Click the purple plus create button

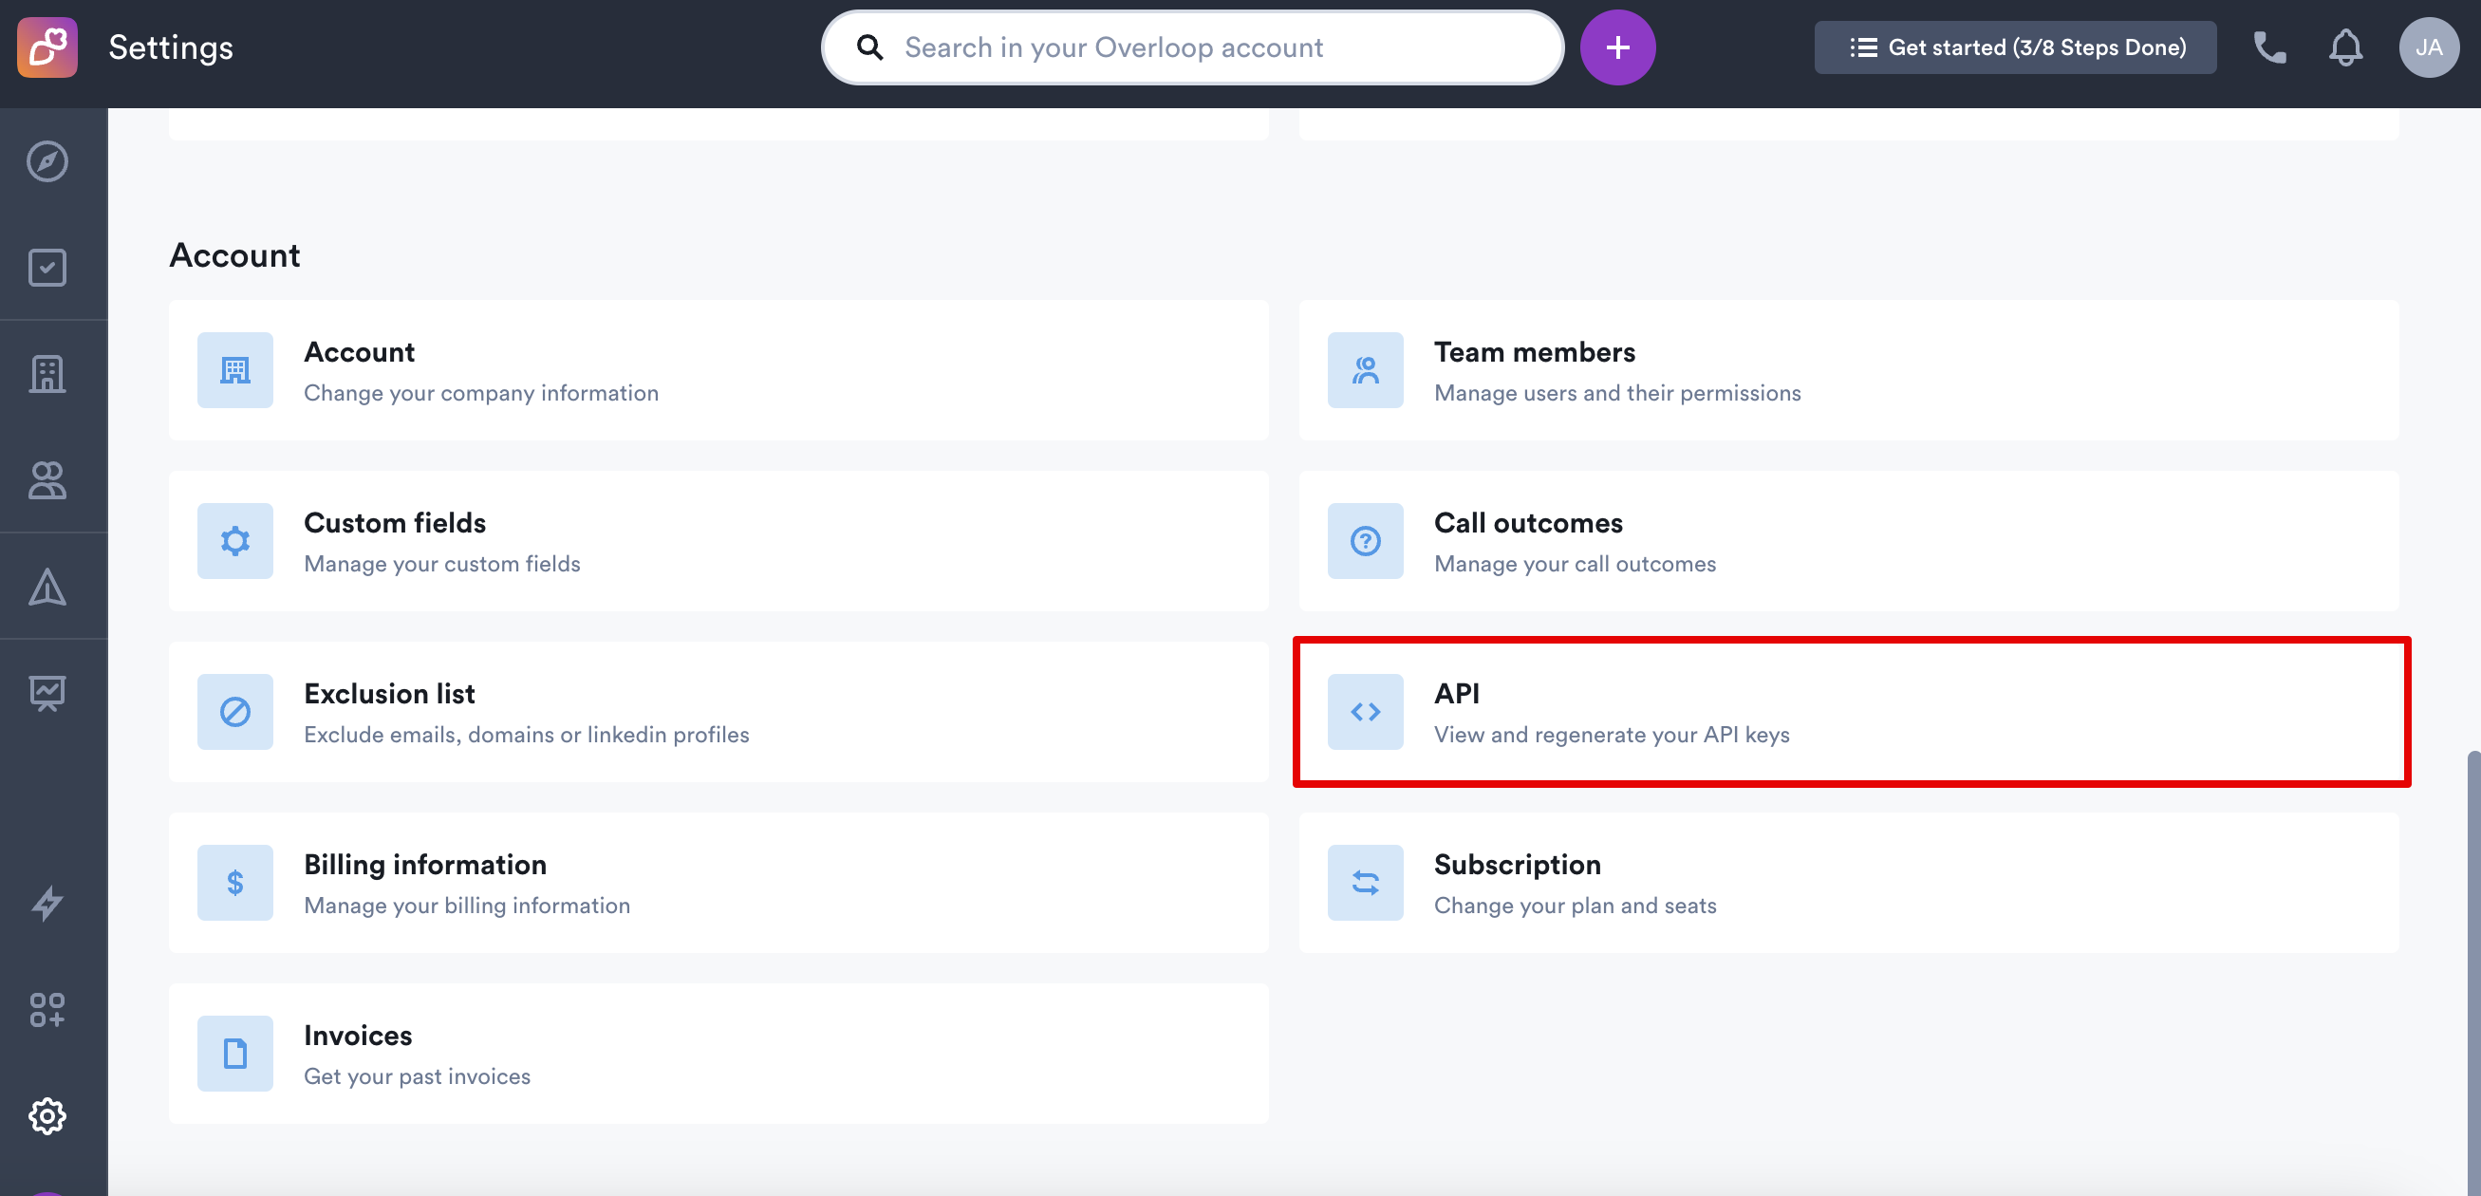tap(1617, 47)
